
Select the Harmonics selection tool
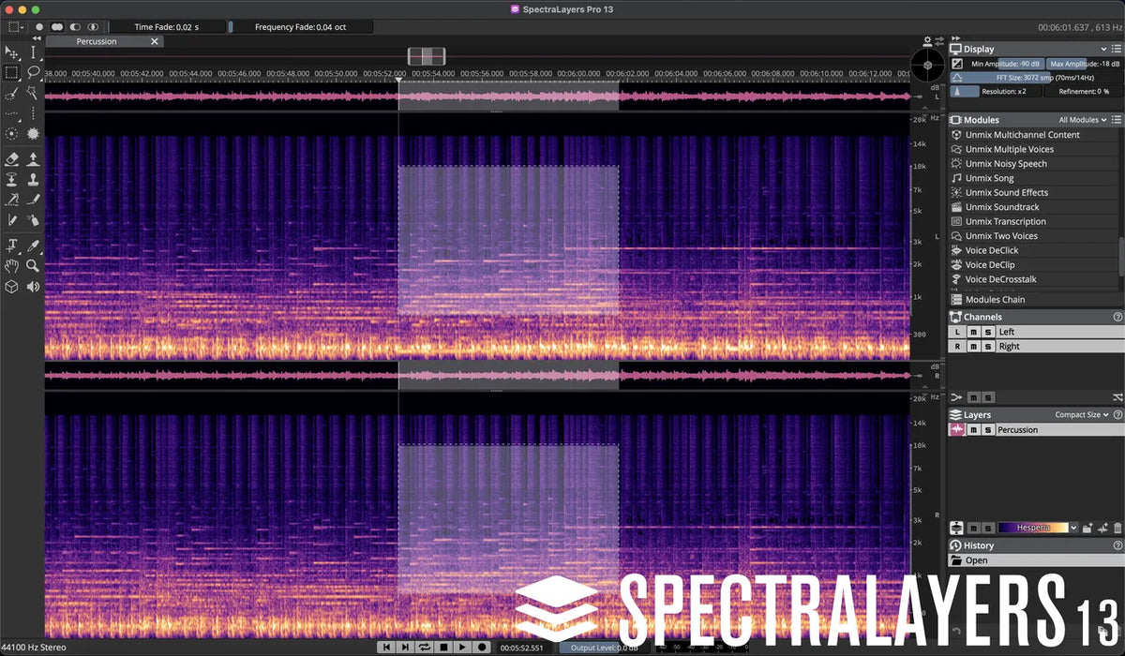[12, 114]
